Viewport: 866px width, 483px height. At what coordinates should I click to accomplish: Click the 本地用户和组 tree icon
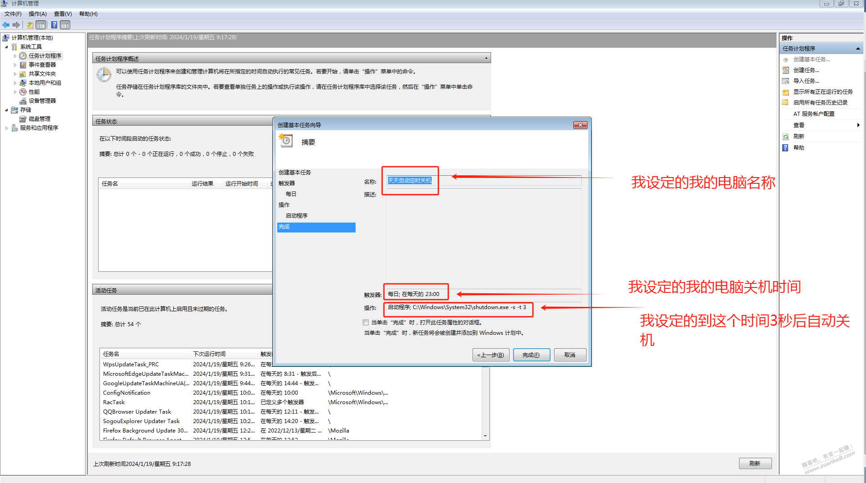pos(23,83)
